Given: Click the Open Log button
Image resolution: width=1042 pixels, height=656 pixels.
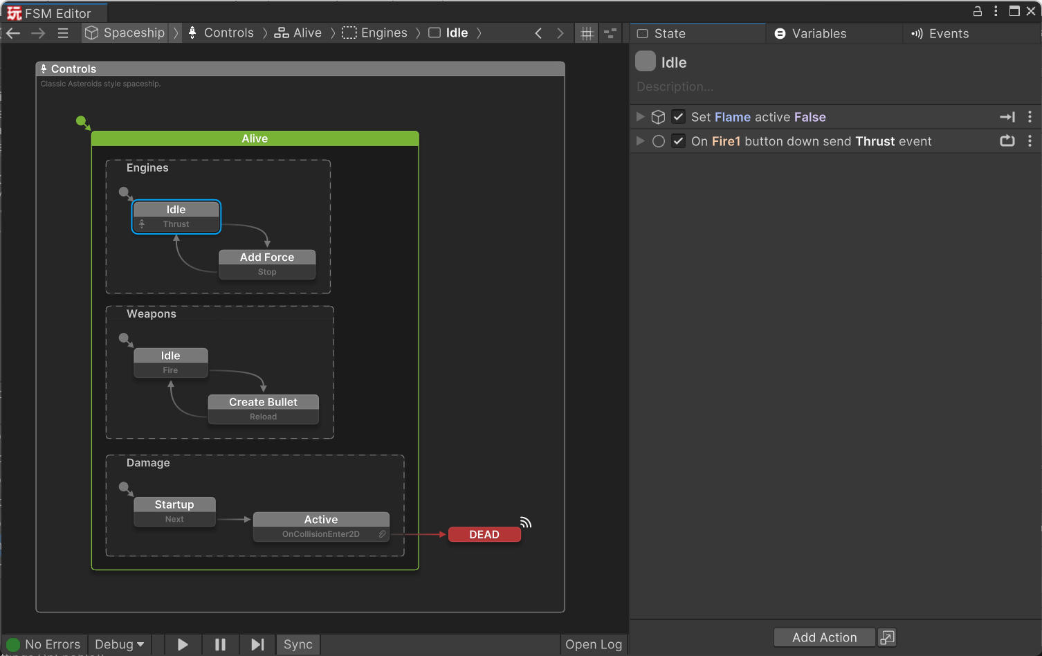Looking at the screenshot, I should [x=593, y=644].
